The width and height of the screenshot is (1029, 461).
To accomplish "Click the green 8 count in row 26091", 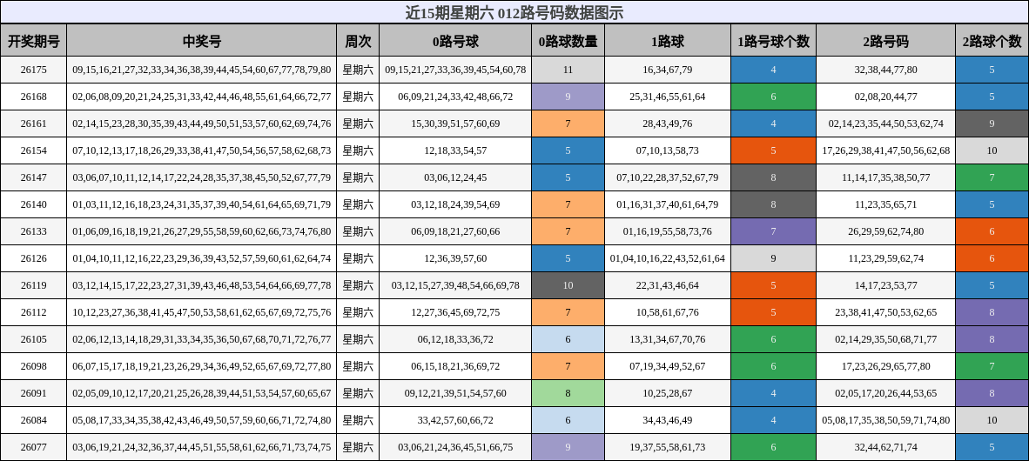I will point(568,393).
